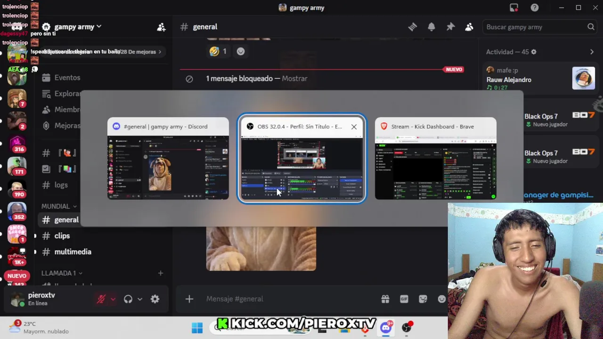Click the search magnifier icon
Image resolution: width=603 pixels, height=339 pixels.
[x=591, y=27]
